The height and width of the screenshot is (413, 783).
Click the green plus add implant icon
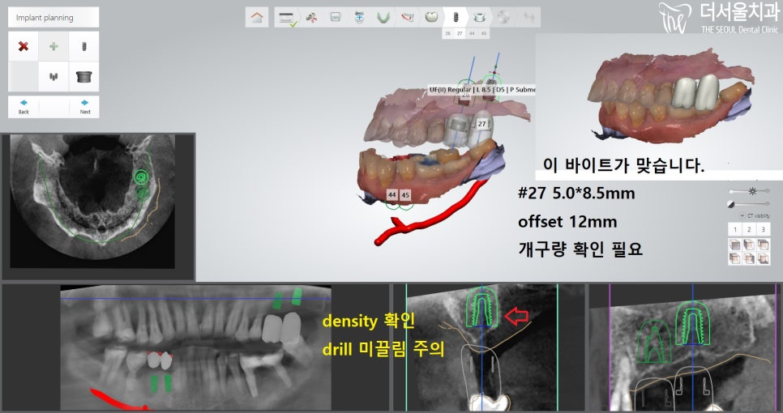53,46
